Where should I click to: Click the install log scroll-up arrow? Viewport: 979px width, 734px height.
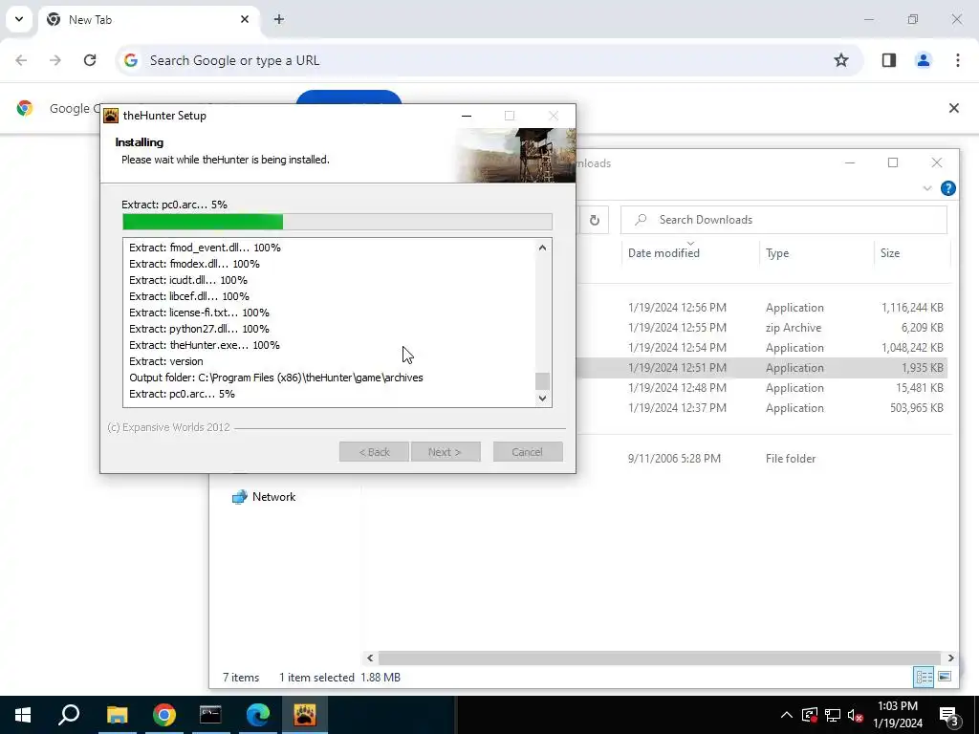[x=543, y=248]
